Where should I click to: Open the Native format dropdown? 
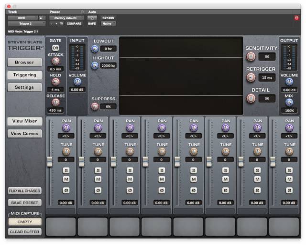pos(109,23)
